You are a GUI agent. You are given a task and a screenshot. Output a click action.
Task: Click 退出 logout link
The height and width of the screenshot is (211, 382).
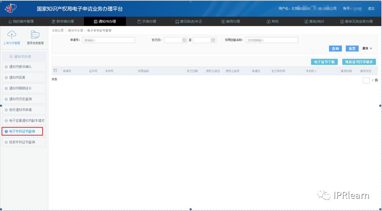pyautogui.click(x=371, y=8)
